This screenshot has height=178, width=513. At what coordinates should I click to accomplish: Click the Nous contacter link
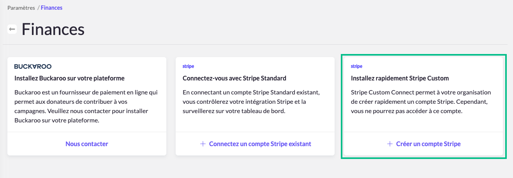tap(87, 144)
